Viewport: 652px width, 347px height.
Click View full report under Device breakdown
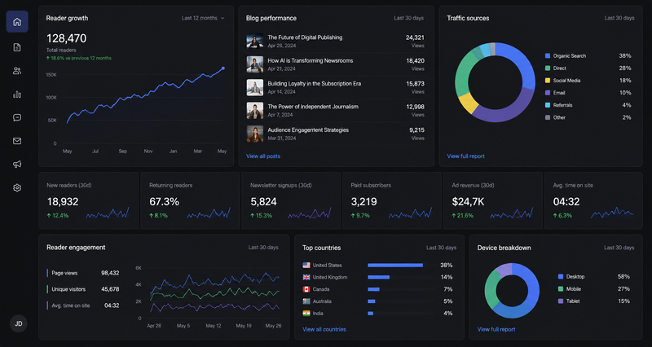496,329
